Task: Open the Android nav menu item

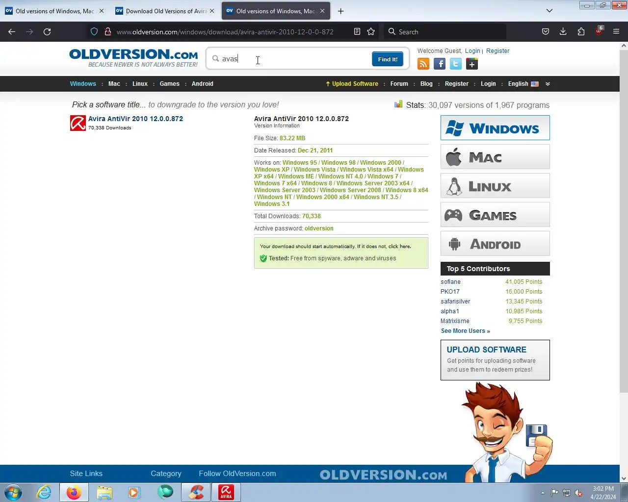Action: [203, 84]
